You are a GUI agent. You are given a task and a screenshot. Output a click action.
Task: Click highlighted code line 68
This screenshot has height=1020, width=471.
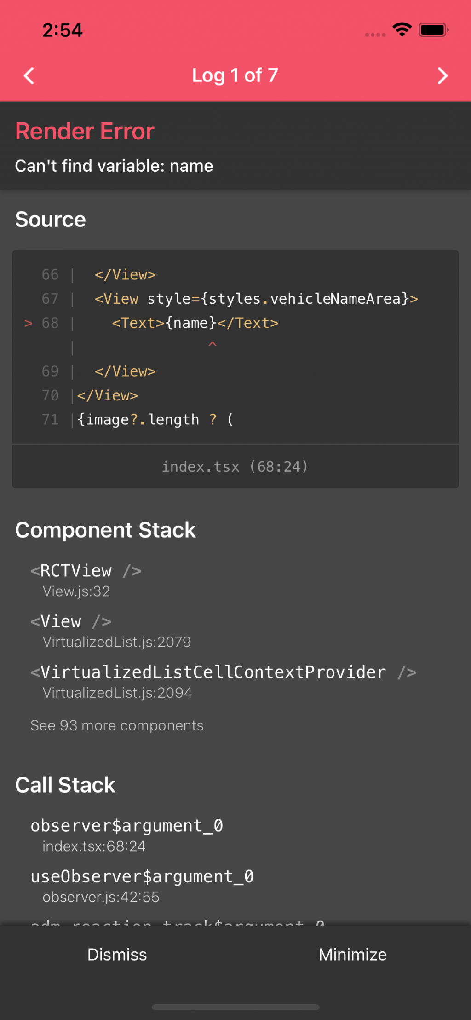(195, 323)
